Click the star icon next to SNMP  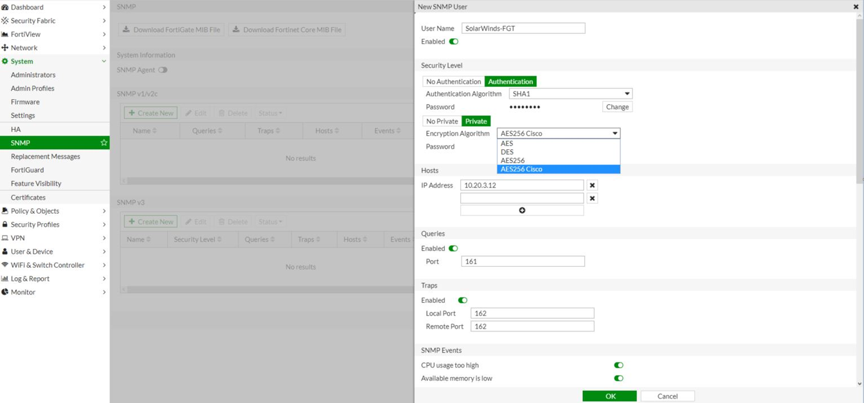pos(104,143)
